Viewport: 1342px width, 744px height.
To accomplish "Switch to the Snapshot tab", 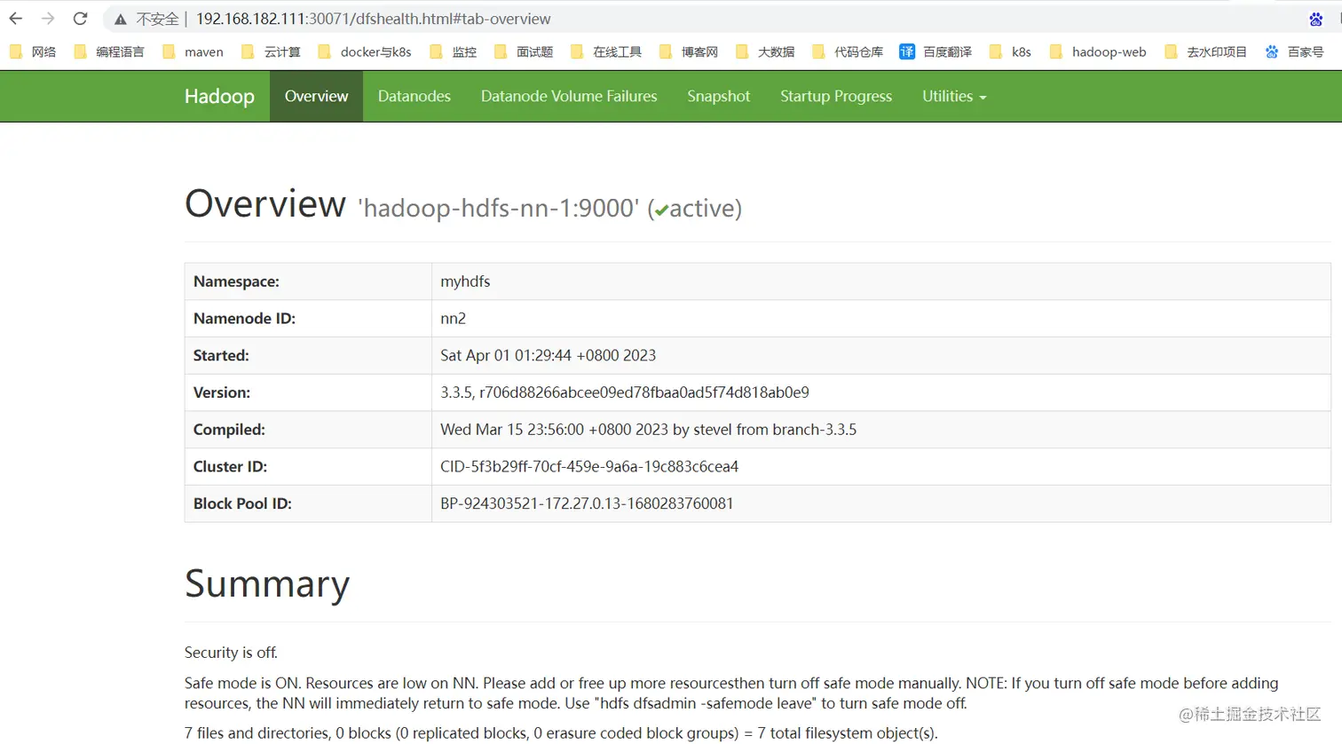I will pyautogui.click(x=719, y=96).
